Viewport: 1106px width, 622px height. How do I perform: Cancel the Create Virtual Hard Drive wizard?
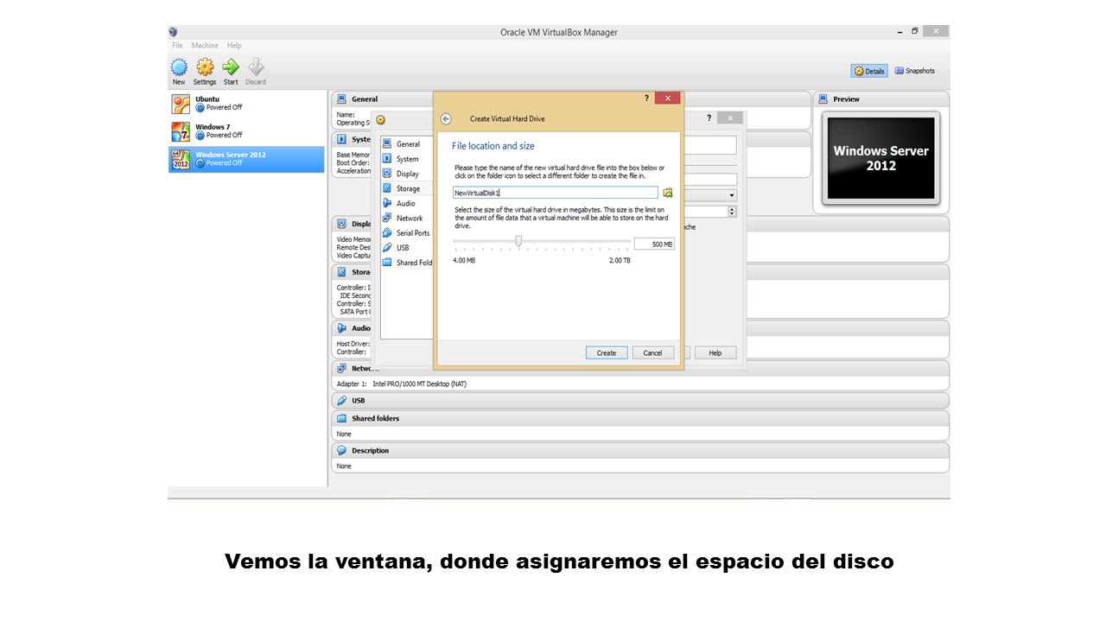(x=652, y=352)
